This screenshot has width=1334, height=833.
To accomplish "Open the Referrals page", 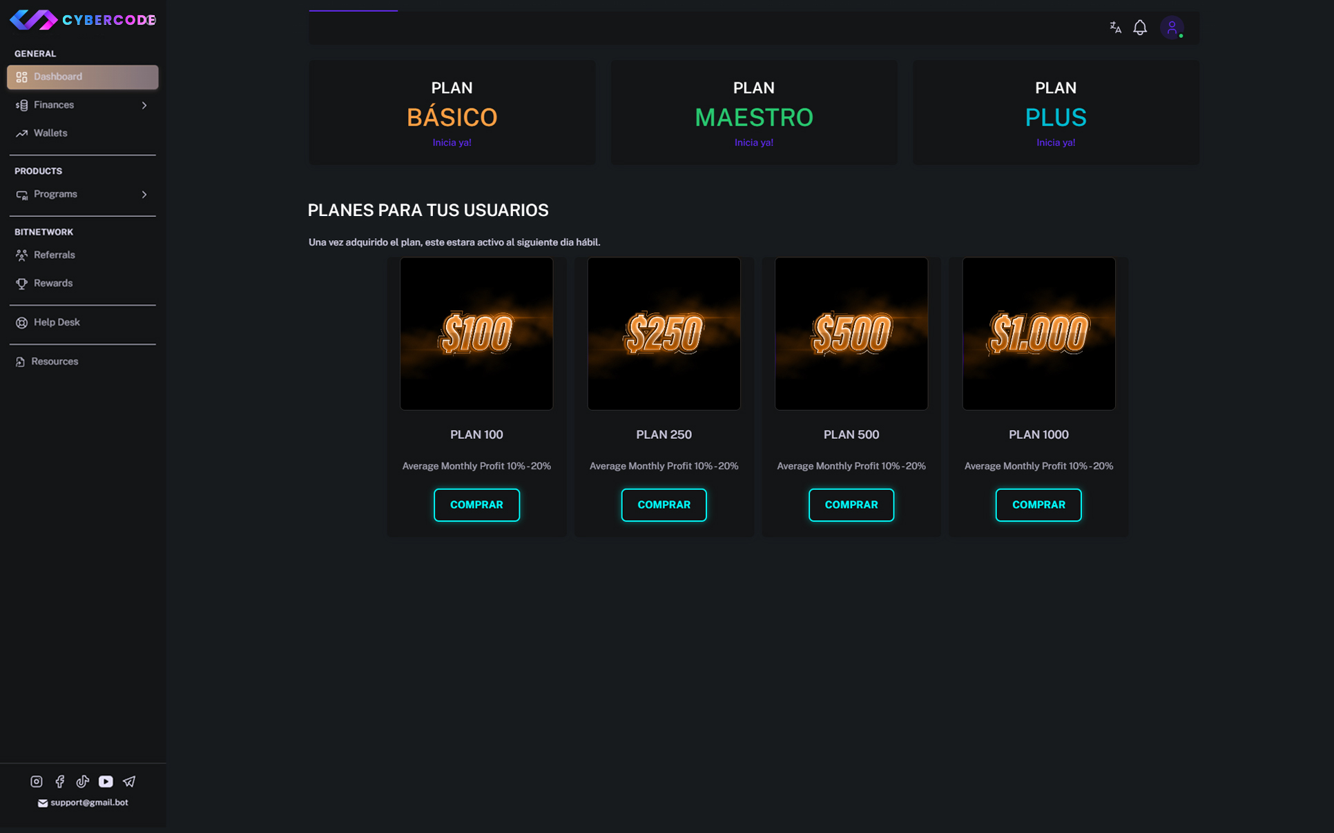I will pyautogui.click(x=54, y=255).
